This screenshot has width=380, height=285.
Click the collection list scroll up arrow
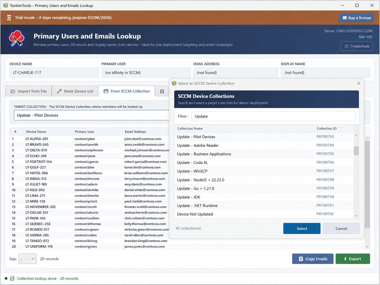pyautogui.click(x=356, y=135)
